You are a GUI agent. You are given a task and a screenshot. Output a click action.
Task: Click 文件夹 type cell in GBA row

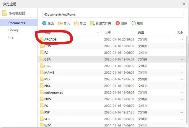pos(143,59)
